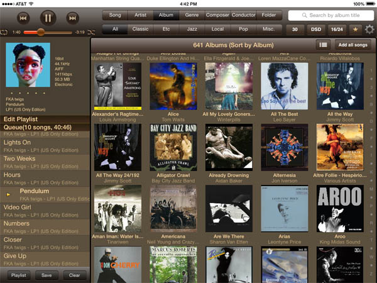
Task: Toggle the star favorites filter
Action: (356, 30)
